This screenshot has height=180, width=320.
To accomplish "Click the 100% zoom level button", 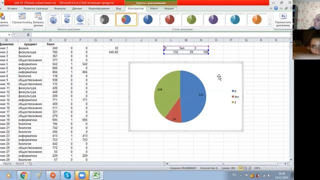I will coord(257,168).
